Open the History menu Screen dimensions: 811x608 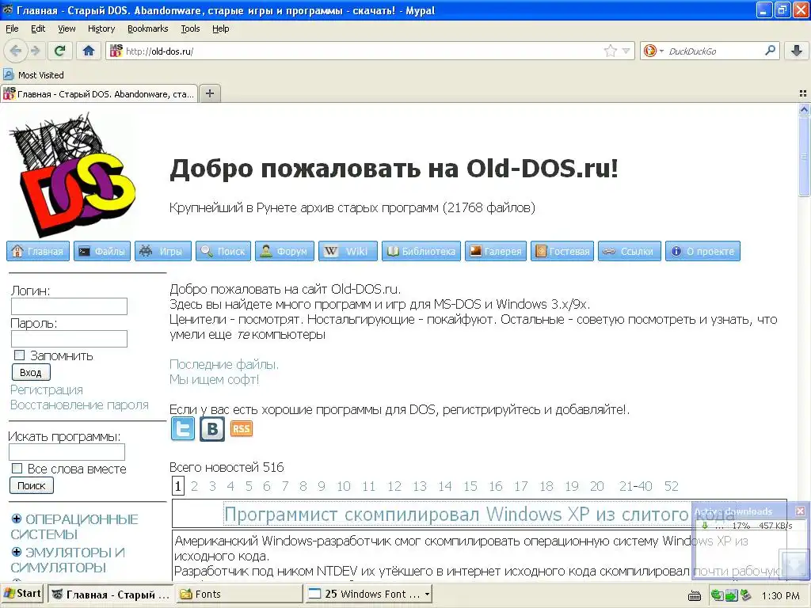tap(101, 28)
